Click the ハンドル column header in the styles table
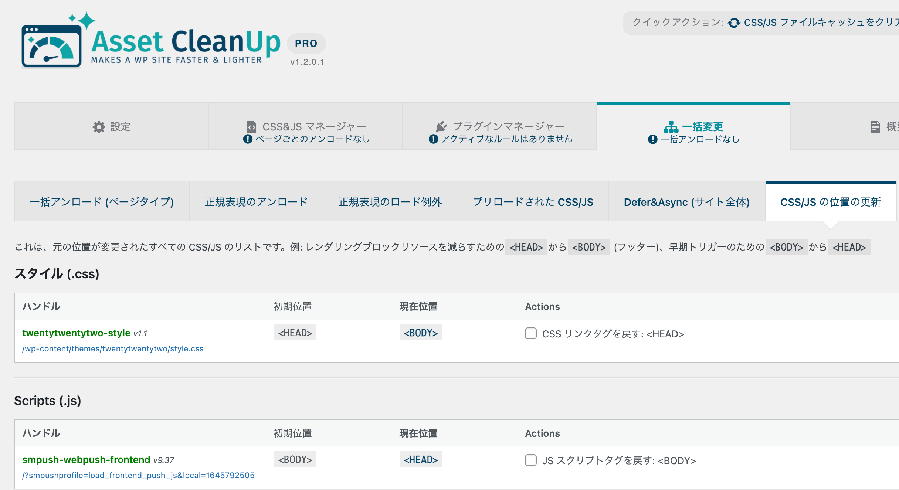The image size is (899, 490). point(41,306)
